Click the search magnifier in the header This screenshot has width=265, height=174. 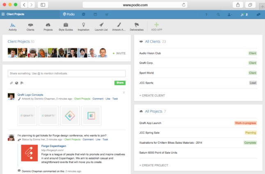point(218,14)
